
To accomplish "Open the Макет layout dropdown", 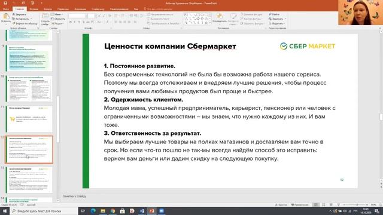I will point(57,14).
